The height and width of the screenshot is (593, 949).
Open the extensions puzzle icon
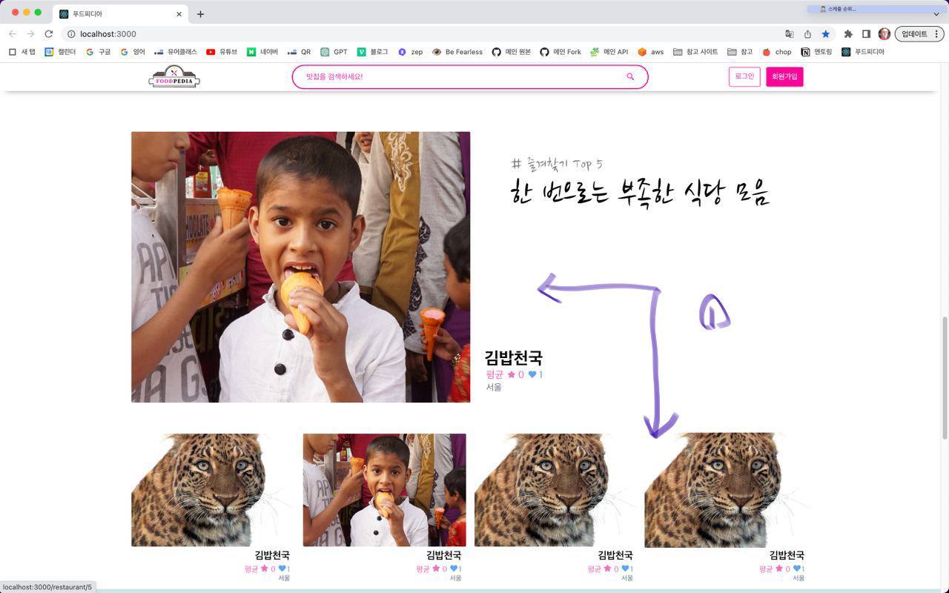pyautogui.click(x=848, y=33)
